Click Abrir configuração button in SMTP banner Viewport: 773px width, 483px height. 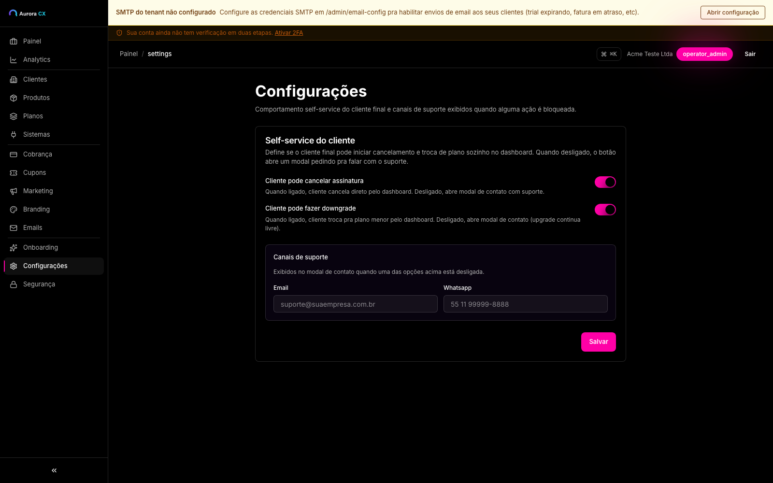click(x=732, y=13)
